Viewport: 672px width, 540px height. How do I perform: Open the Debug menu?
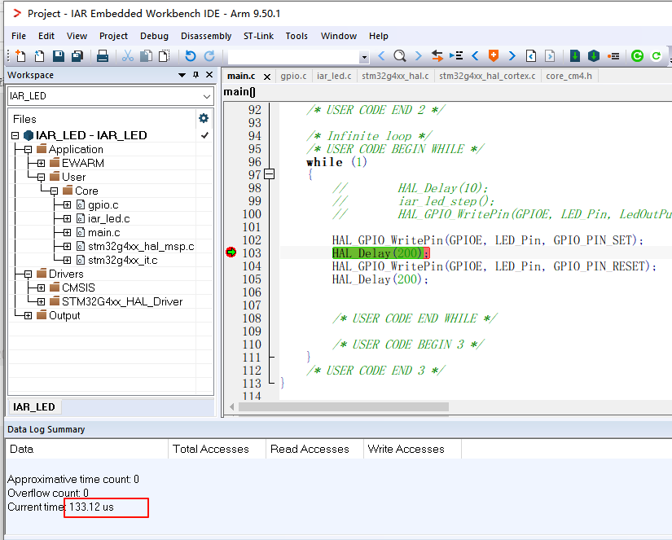point(154,36)
